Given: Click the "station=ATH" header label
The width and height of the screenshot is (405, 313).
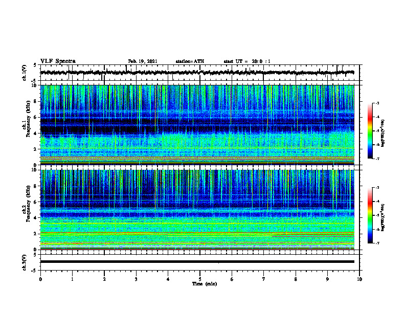Looking at the screenshot, I should click(190, 61).
